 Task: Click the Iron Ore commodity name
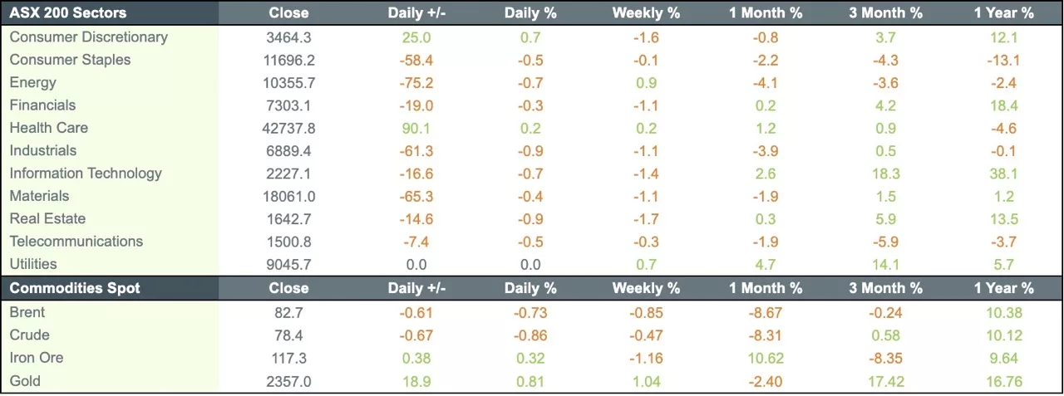click(x=37, y=358)
